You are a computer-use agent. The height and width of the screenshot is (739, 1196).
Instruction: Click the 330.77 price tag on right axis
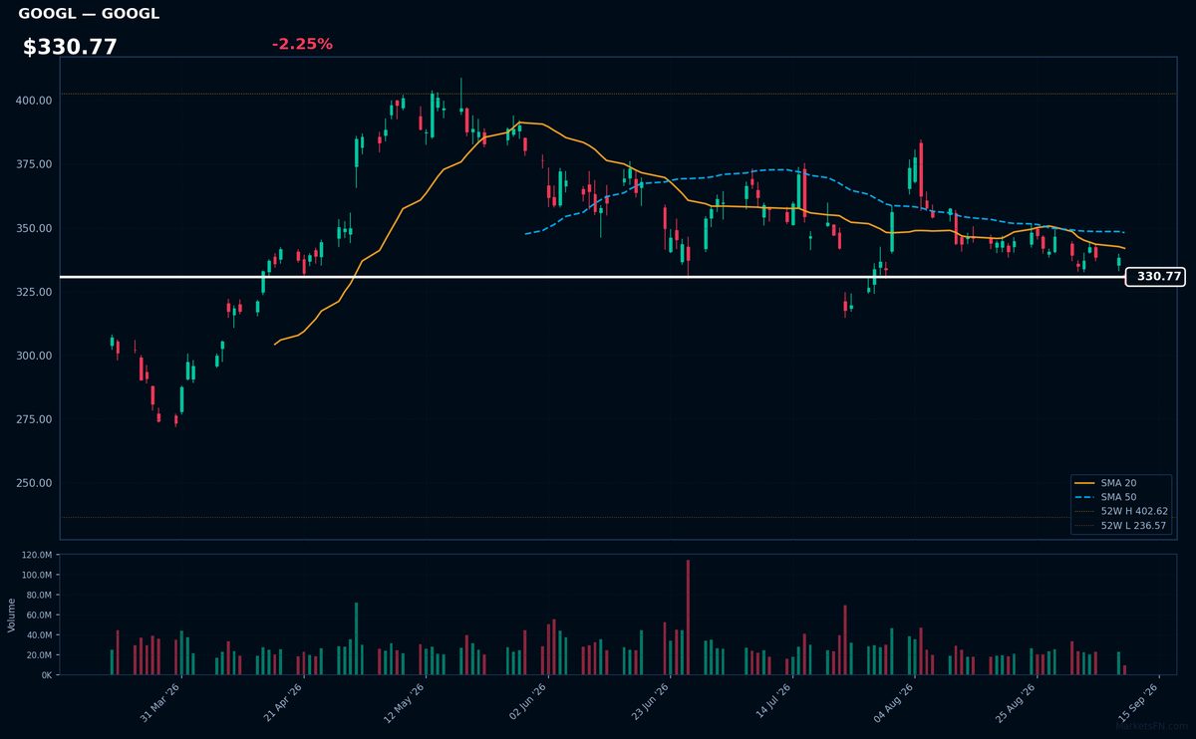(x=1154, y=277)
